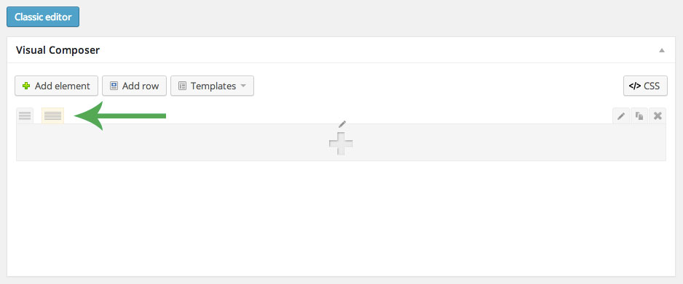
Task: Edit this row with the pencil icon
Action: [x=621, y=116]
